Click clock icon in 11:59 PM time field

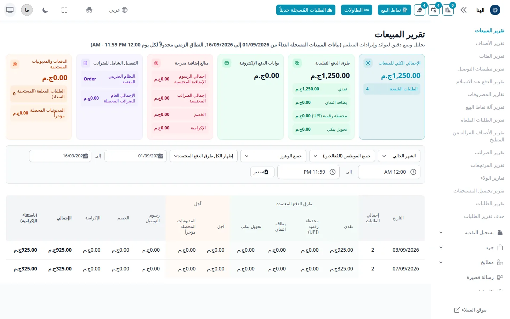click(333, 172)
